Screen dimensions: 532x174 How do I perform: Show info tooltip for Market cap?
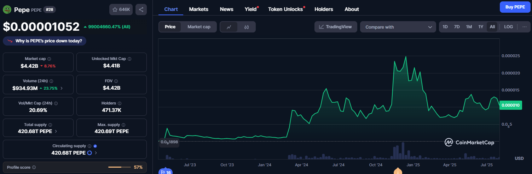click(x=49, y=59)
